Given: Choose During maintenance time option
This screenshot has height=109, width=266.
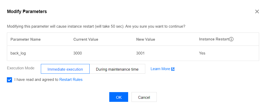Looking at the screenshot, I should point(117,69).
